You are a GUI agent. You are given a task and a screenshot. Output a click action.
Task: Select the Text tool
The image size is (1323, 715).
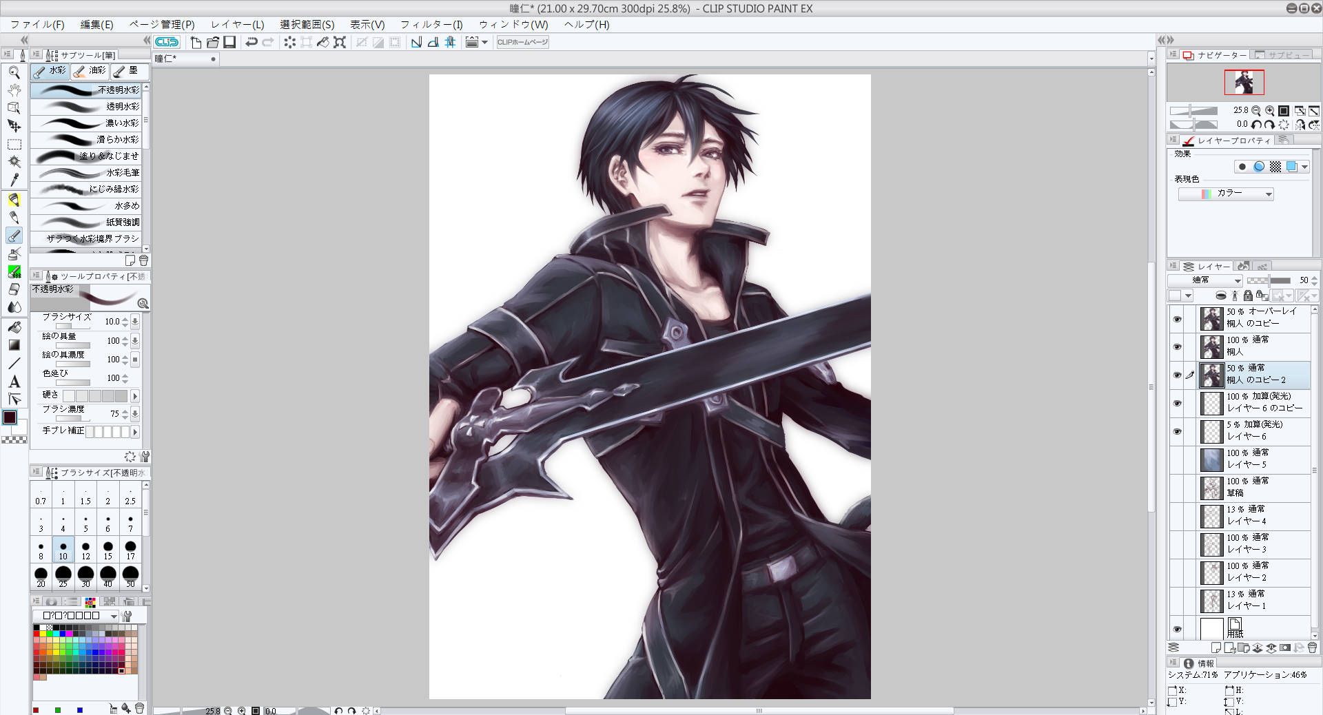(x=14, y=382)
